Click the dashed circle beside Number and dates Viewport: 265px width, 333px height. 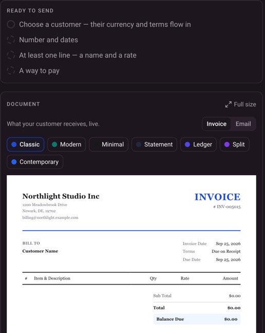tap(11, 40)
